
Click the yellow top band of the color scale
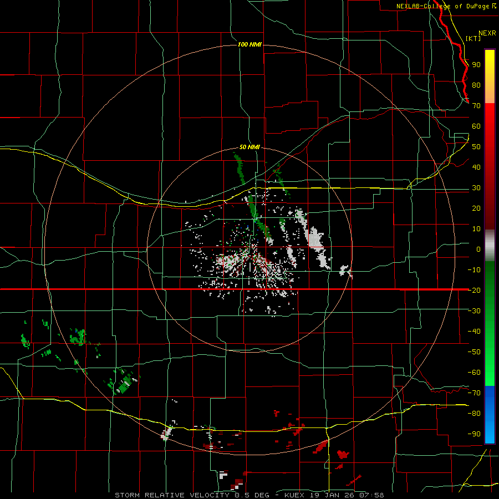[490, 77]
